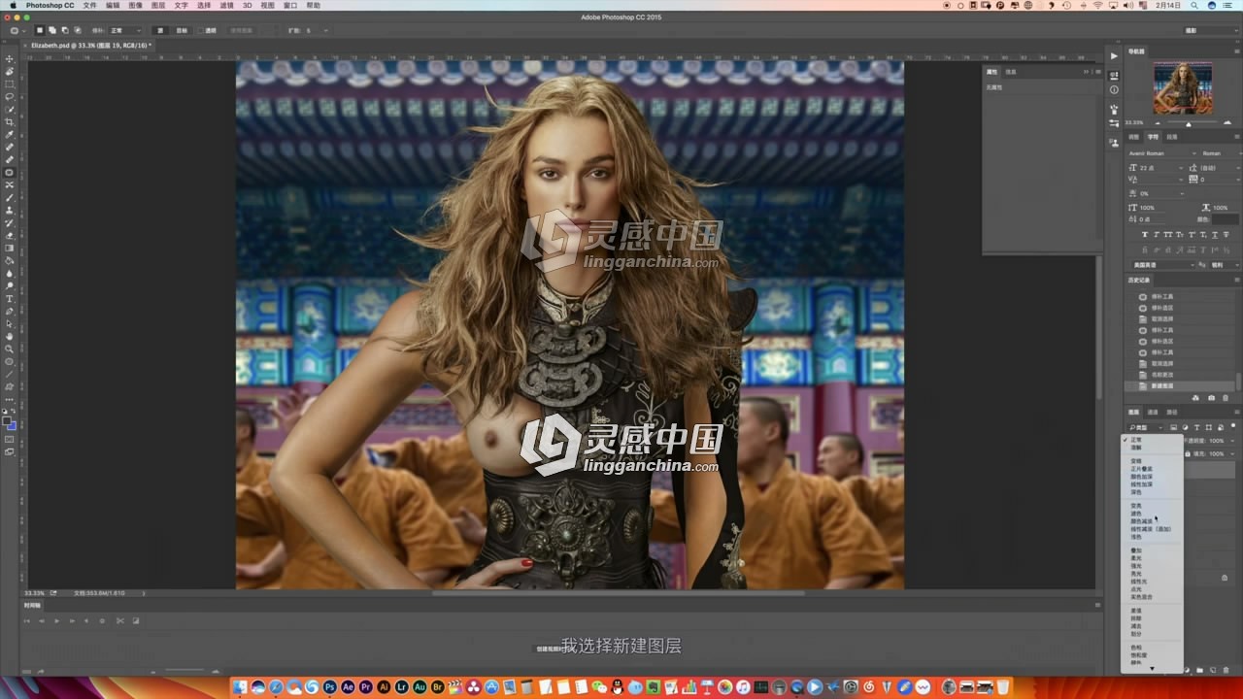Select the Eyedropper tool
Image resolution: width=1243 pixels, height=699 pixels.
tap(10, 135)
